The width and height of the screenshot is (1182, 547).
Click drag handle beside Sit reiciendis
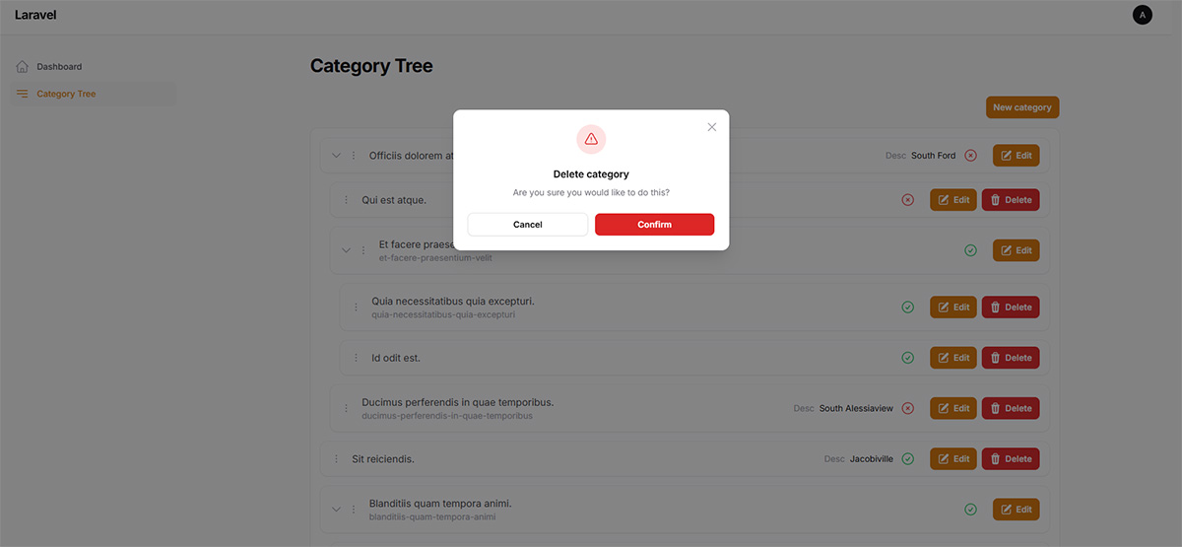click(336, 459)
